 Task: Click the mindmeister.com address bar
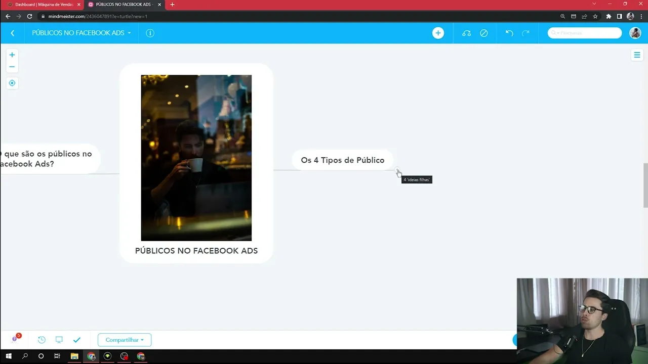299,16
